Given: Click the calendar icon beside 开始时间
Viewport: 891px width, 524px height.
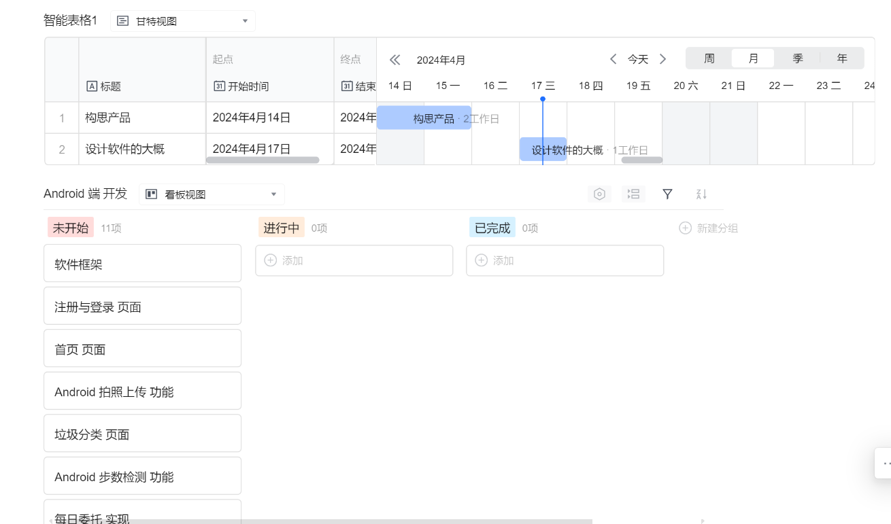Looking at the screenshot, I should click(x=219, y=86).
